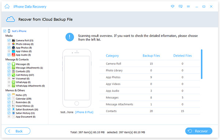Click the Recover button
The image size is (220, 140).
pos(199,131)
